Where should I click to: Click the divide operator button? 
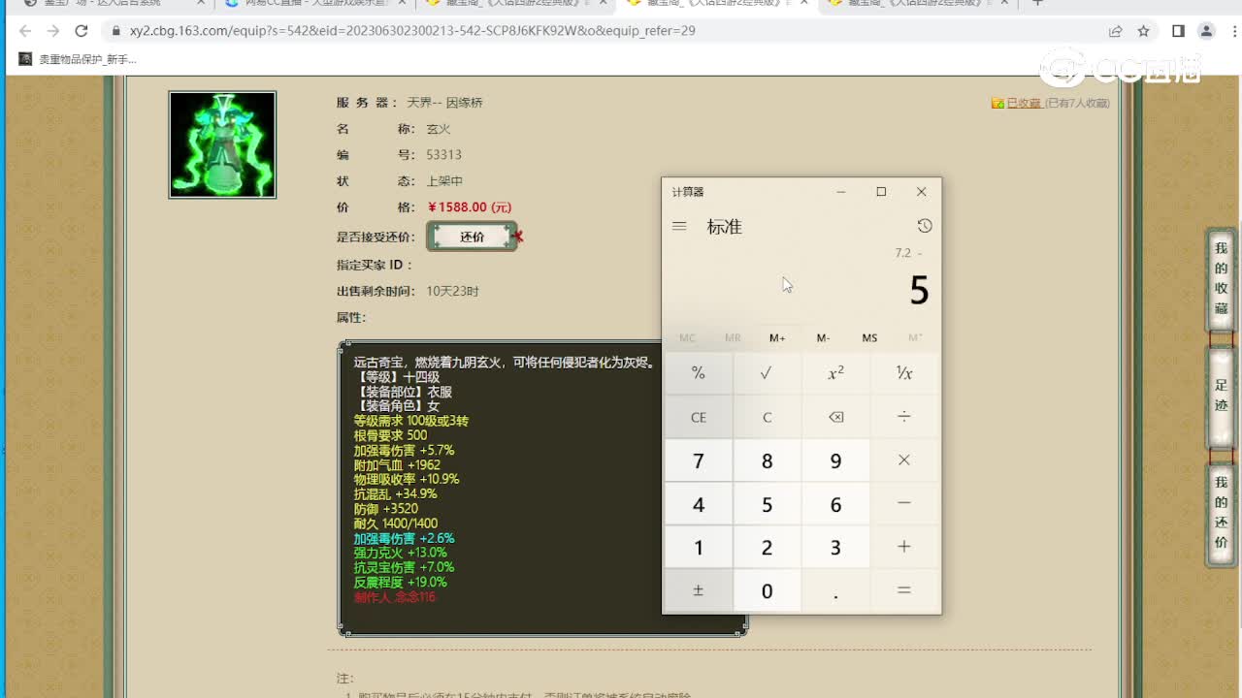point(903,417)
